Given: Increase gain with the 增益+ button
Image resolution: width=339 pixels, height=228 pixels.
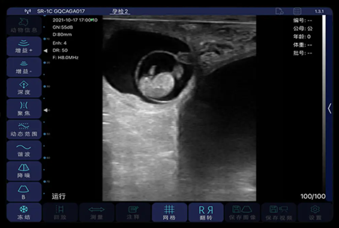Looking at the screenshot, I should [x=24, y=46].
